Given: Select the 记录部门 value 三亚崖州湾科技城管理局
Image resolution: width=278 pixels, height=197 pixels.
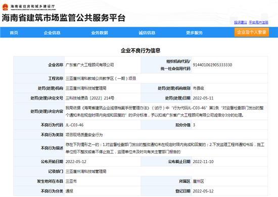Looking at the screenshot, I should [86, 171].
